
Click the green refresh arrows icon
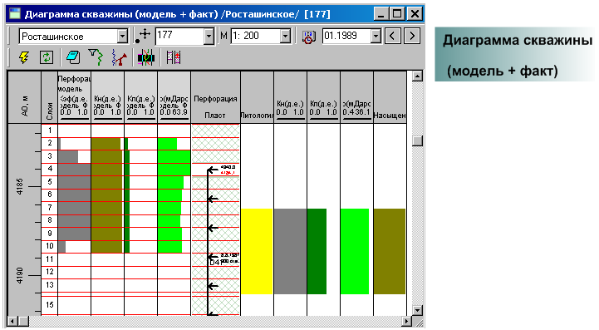[x=47, y=57]
